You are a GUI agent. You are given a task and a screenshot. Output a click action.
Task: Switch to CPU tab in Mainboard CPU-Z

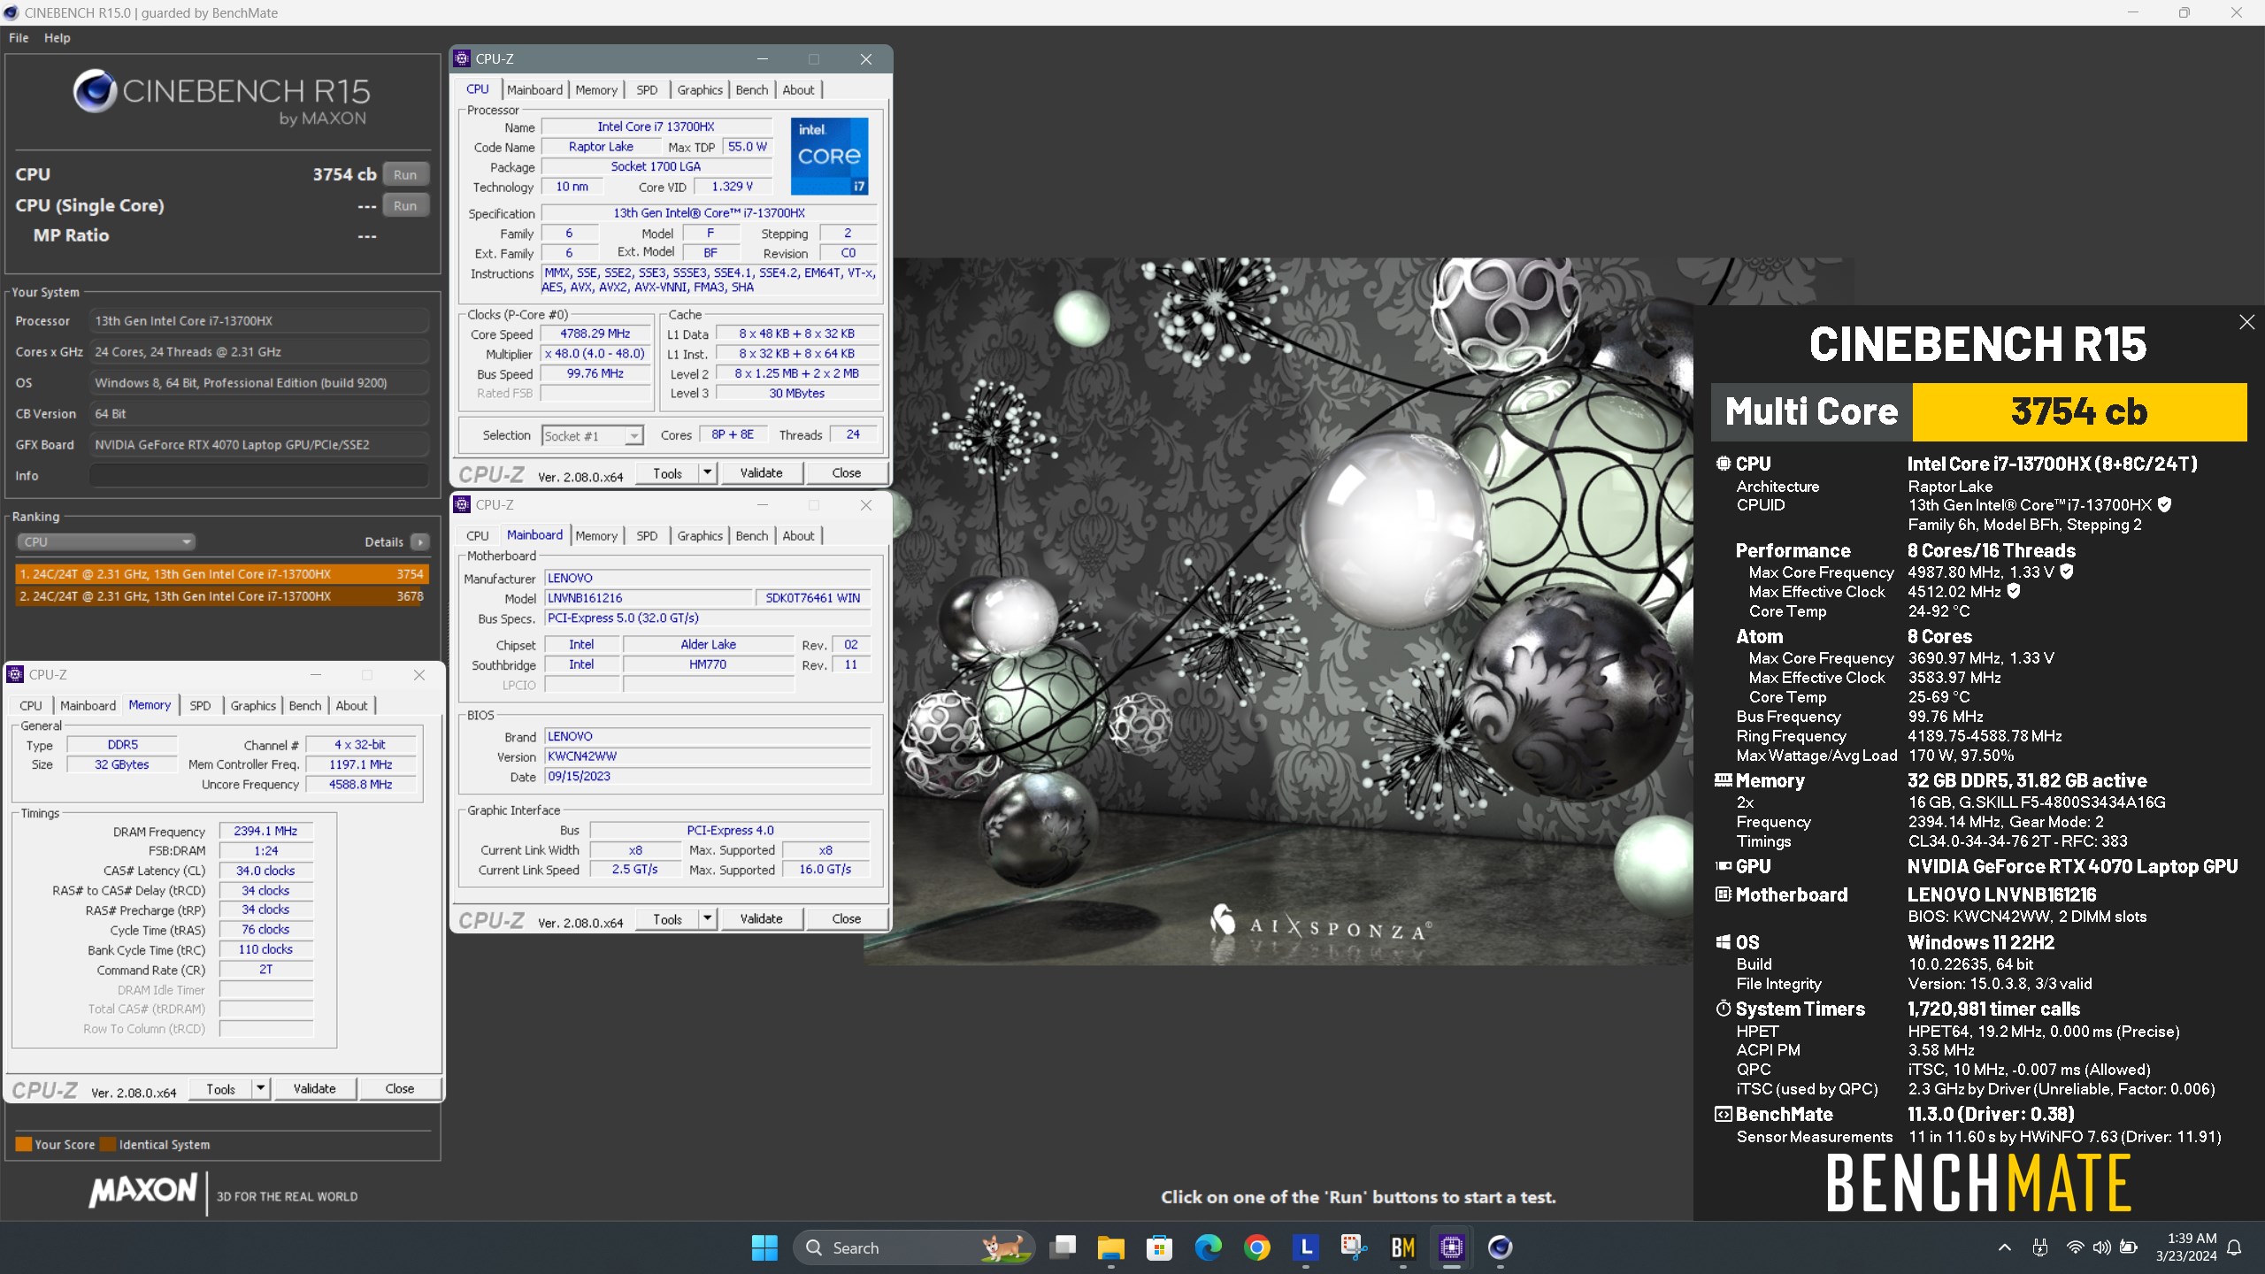point(477,536)
